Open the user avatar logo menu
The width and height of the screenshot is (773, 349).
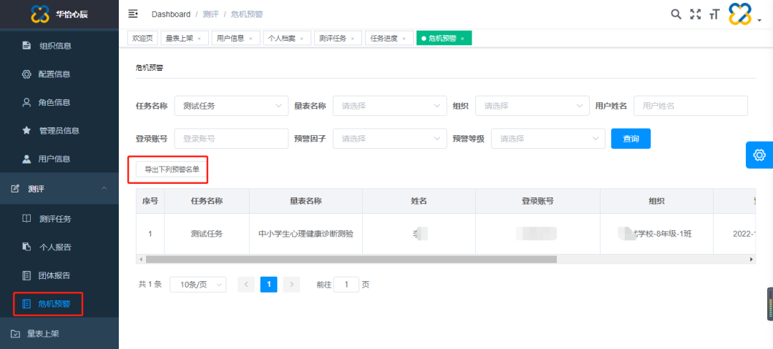tap(739, 14)
